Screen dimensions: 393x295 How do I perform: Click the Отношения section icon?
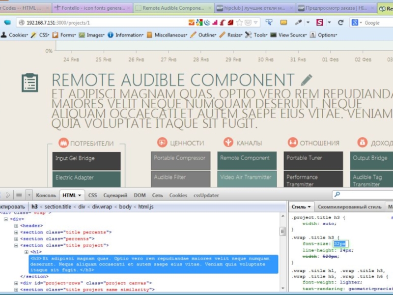click(x=293, y=143)
